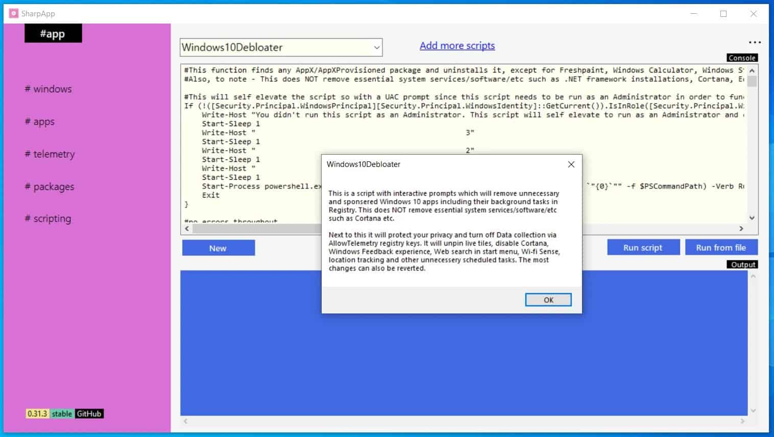Click the Run script button

pyautogui.click(x=643, y=248)
